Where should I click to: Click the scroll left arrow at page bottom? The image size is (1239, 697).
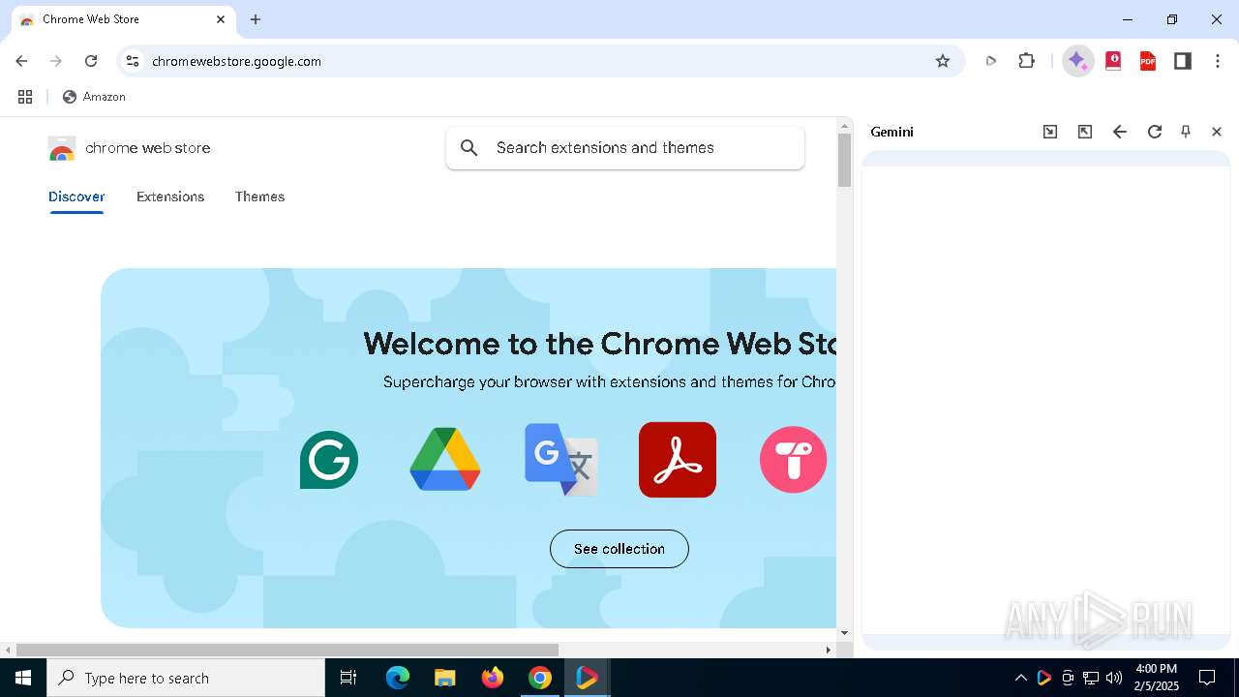[8, 650]
